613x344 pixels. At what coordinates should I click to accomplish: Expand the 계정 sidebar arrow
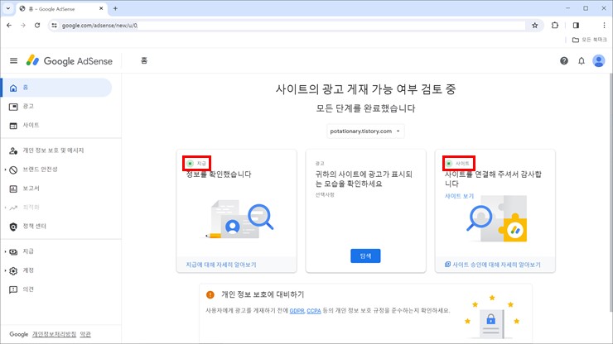[x=5, y=270]
